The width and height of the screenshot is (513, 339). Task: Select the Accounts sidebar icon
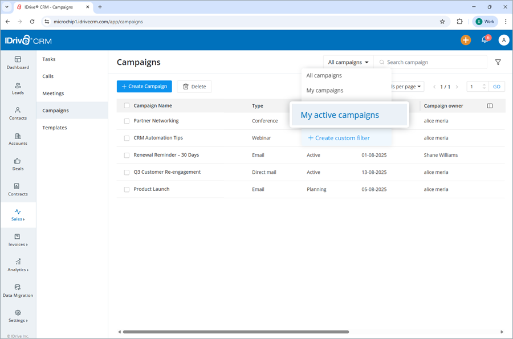coord(18,140)
